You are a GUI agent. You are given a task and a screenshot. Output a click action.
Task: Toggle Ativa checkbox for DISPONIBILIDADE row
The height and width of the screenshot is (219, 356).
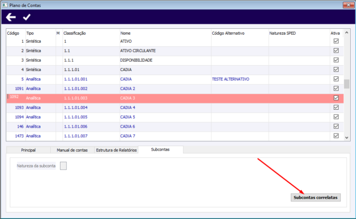click(336, 60)
